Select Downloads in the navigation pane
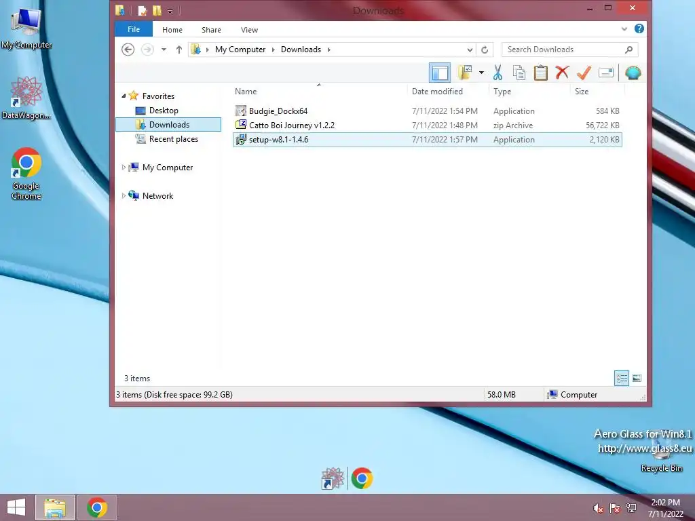The height and width of the screenshot is (521, 695). coord(168,125)
